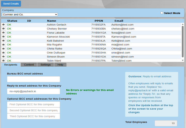This screenshot has height=128, width=186.
Task: Go to the Help tab
Action: (x=60, y=65)
